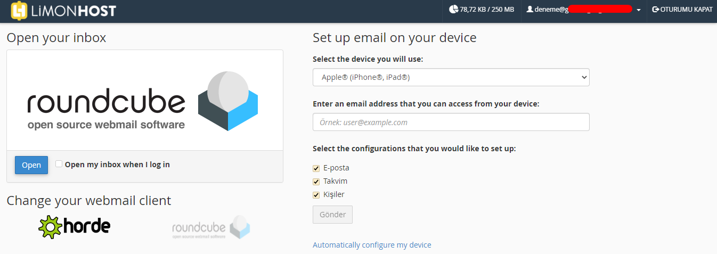Click the green Horde gear icon
This screenshot has width=717, height=254.
(x=50, y=226)
